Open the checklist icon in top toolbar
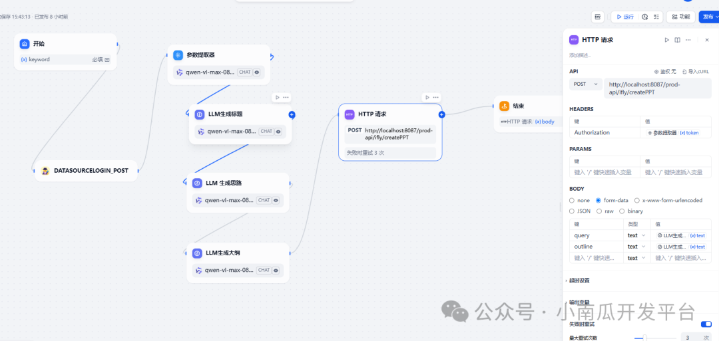 656,17
